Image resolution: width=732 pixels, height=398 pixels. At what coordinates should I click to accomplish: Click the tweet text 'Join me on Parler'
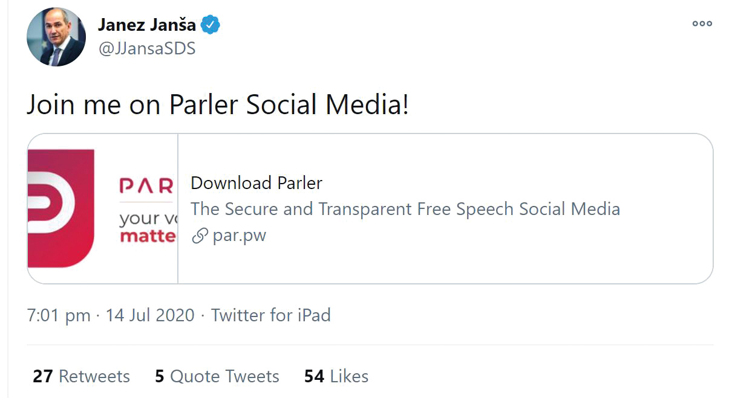(218, 105)
